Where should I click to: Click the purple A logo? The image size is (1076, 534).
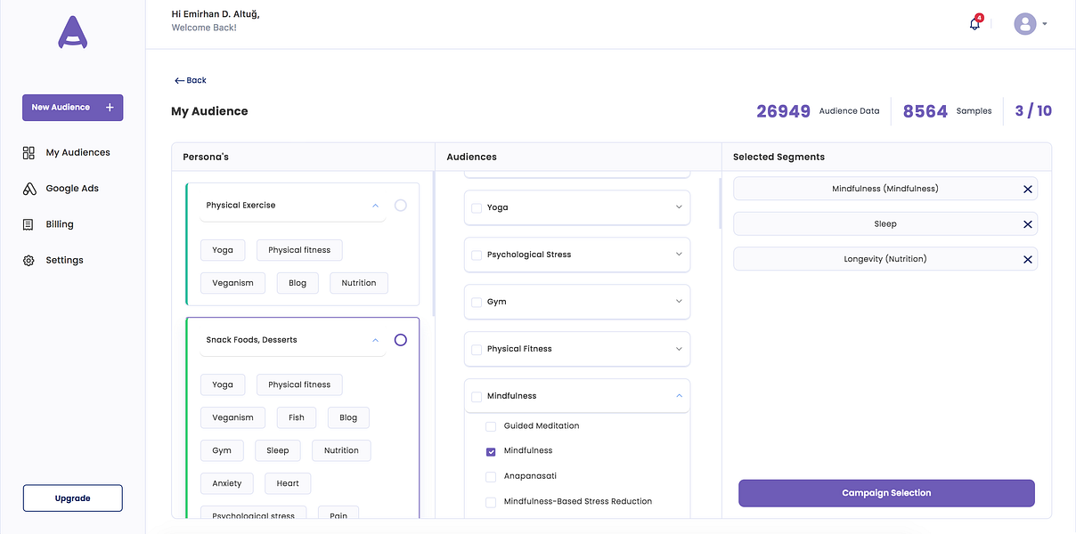coord(72,32)
